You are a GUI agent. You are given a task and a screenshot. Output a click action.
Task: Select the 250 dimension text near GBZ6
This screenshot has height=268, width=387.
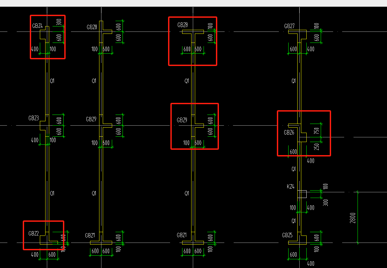pos(317,147)
